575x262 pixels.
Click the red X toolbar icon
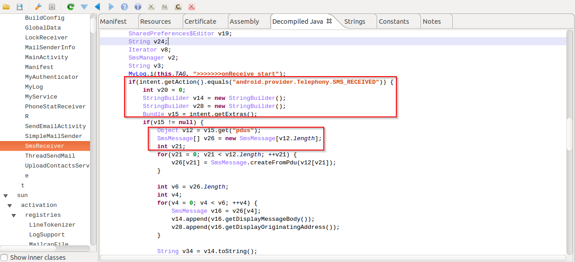191,7
